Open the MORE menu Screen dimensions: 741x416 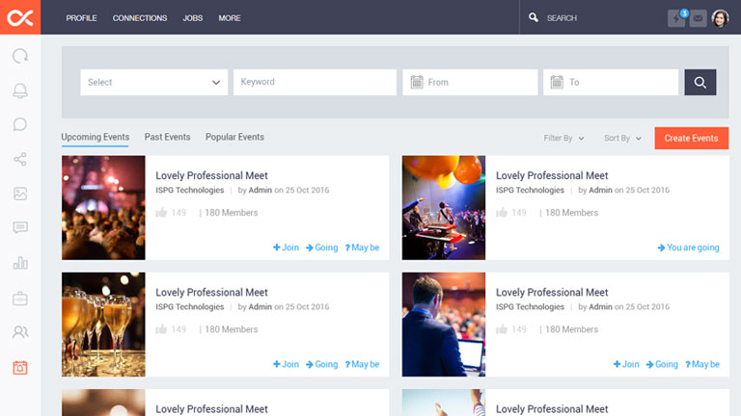click(x=230, y=18)
